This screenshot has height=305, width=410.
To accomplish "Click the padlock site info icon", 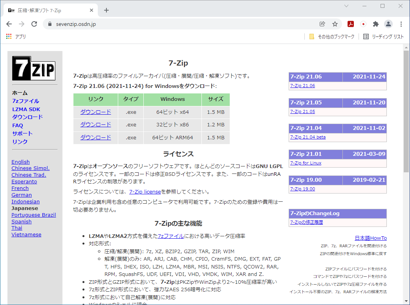I will click(50, 24).
